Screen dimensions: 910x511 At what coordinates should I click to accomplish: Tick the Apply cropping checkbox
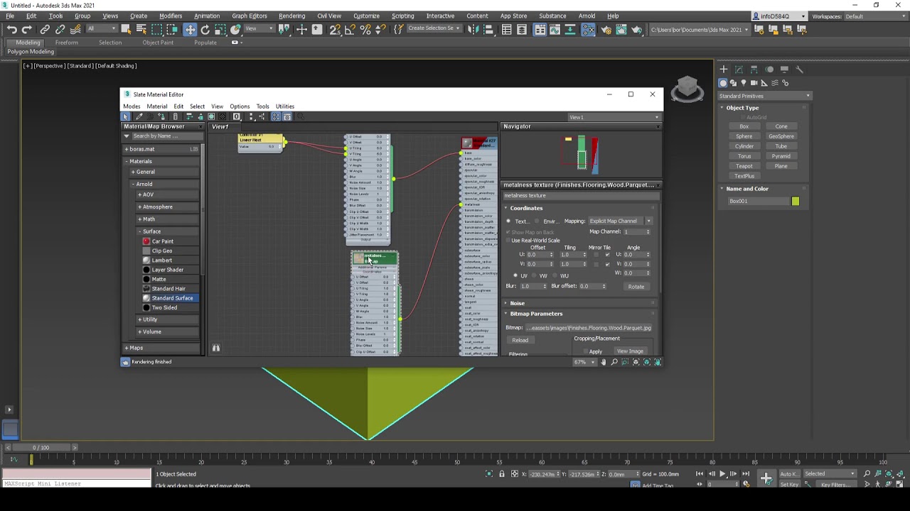click(x=586, y=351)
